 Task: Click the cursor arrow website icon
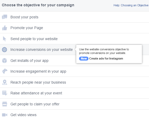pos(4,39)
